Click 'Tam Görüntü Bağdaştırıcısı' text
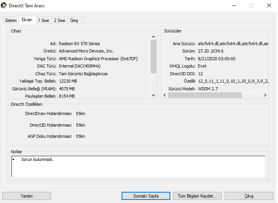278x203 pixels. [83, 74]
